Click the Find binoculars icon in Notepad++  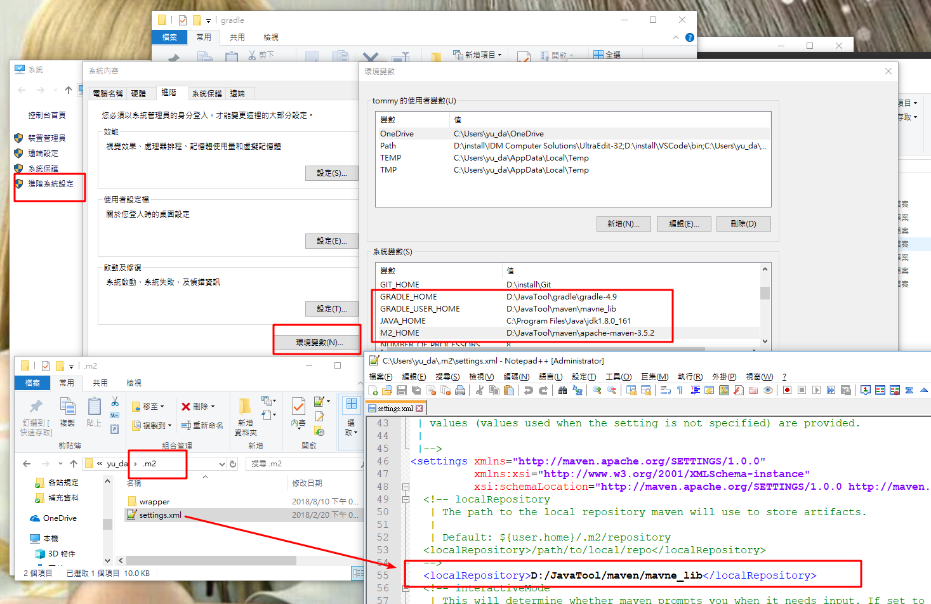[562, 390]
